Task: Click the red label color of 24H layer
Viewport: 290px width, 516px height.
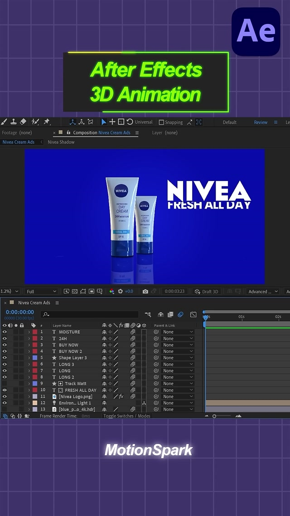Action: 35,339
